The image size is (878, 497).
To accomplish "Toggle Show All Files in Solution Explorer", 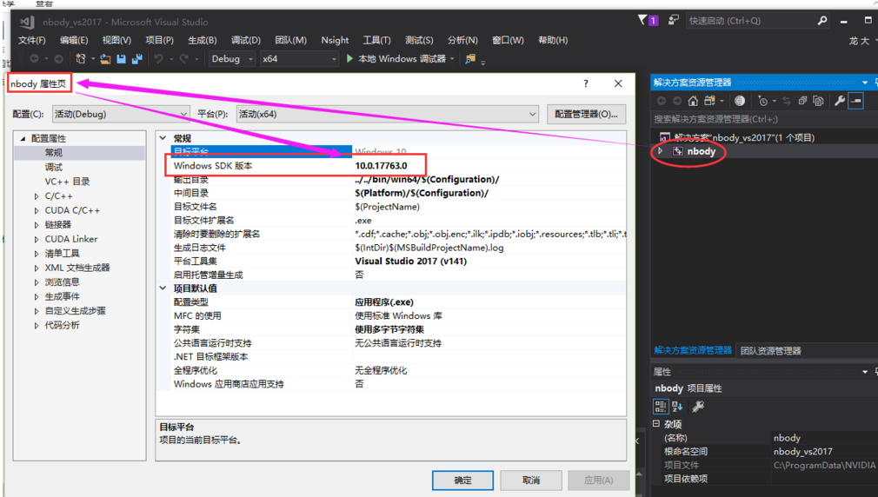I will pos(818,101).
